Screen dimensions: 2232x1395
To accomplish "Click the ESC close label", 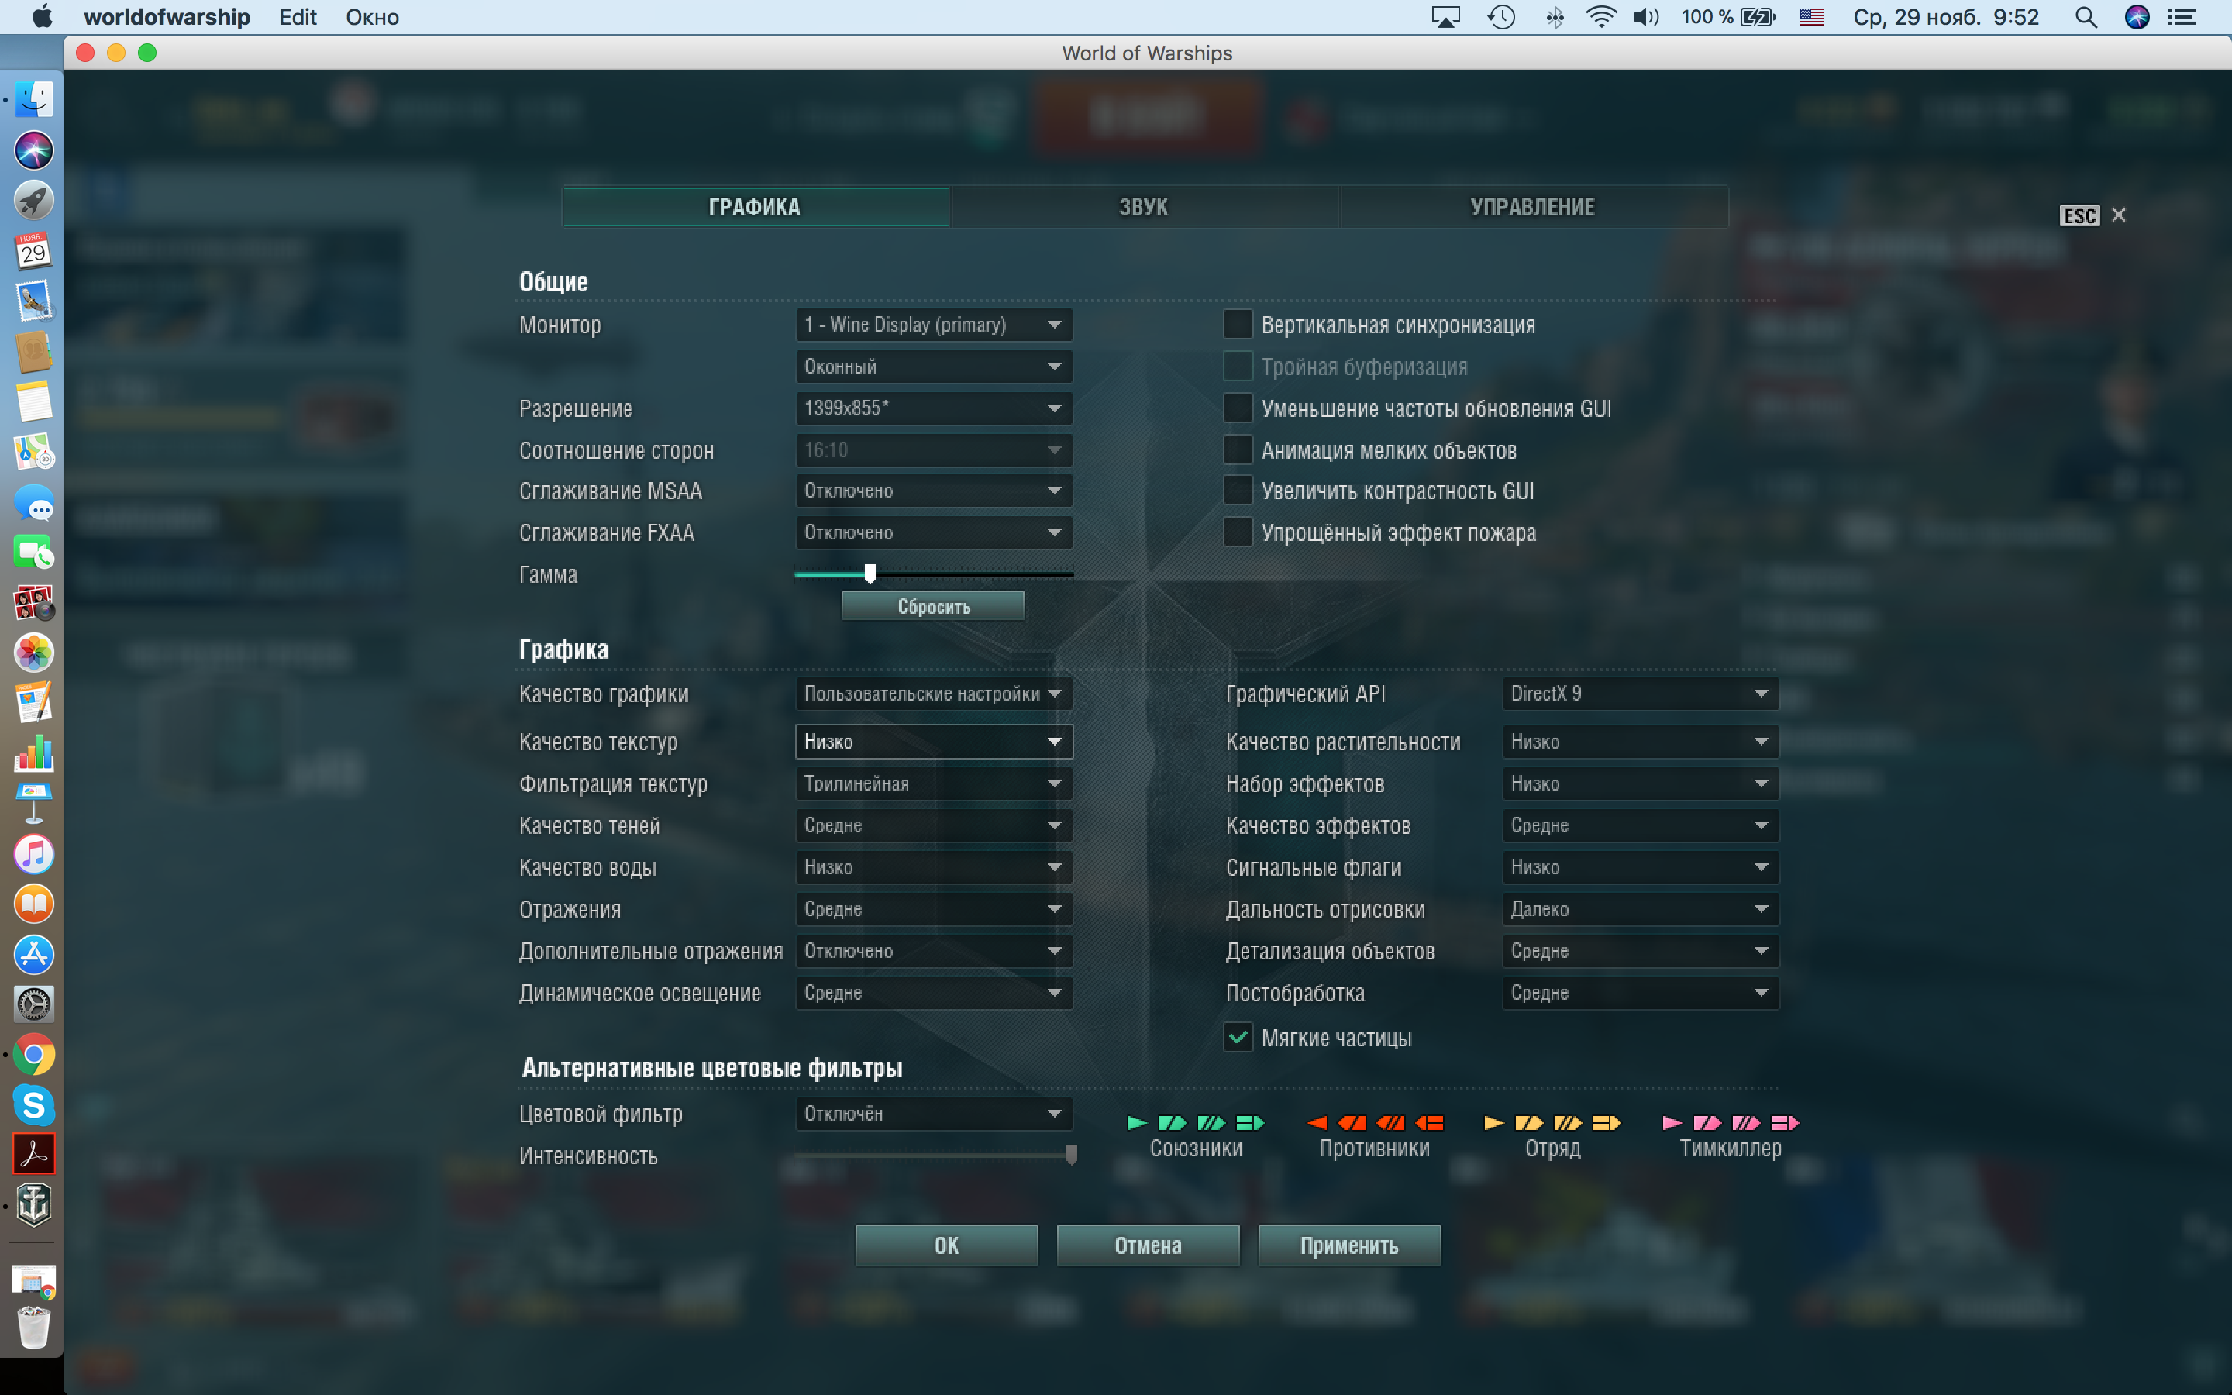I will 2079,216.
